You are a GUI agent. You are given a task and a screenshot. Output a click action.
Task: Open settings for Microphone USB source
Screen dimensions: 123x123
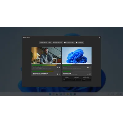point(88,74)
